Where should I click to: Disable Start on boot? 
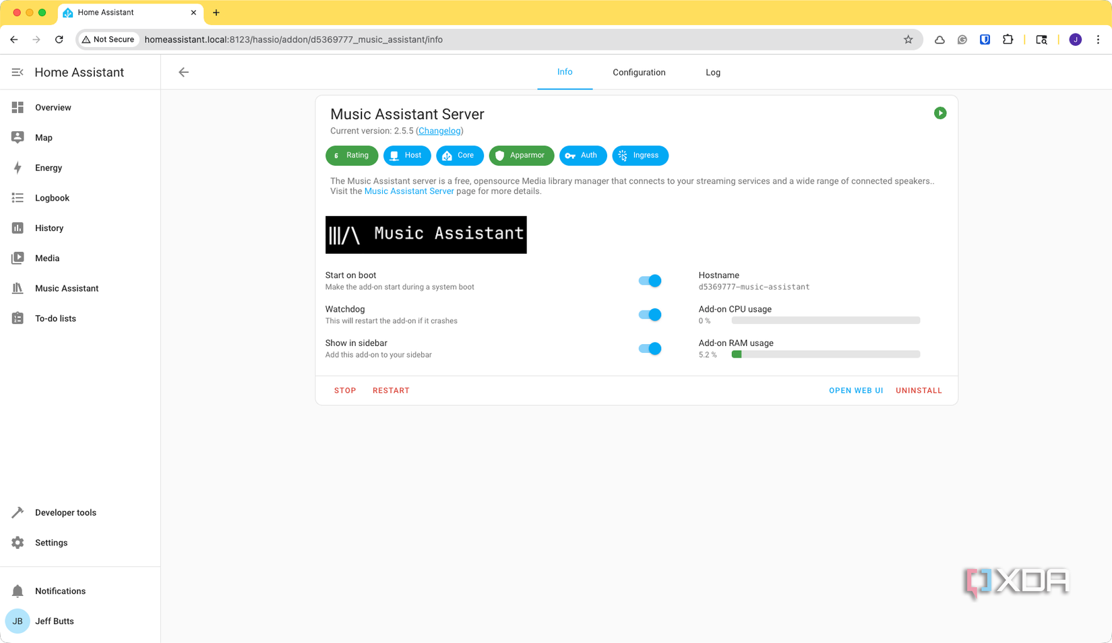649,281
